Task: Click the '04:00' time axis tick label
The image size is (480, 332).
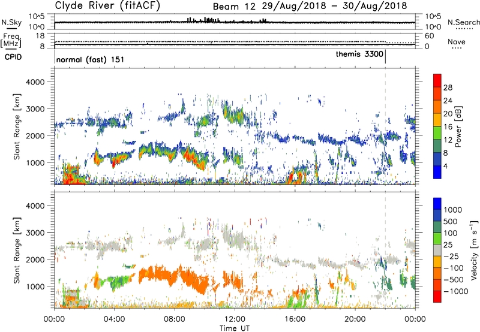Action: 114,319
